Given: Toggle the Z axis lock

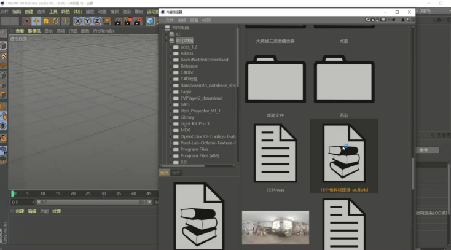Looking at the screenshot, I should tap(97, 21).
